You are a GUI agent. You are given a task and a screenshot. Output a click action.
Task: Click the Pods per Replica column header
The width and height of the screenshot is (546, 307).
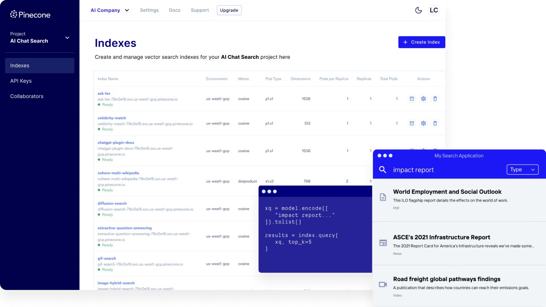click(x=334, y=79)
